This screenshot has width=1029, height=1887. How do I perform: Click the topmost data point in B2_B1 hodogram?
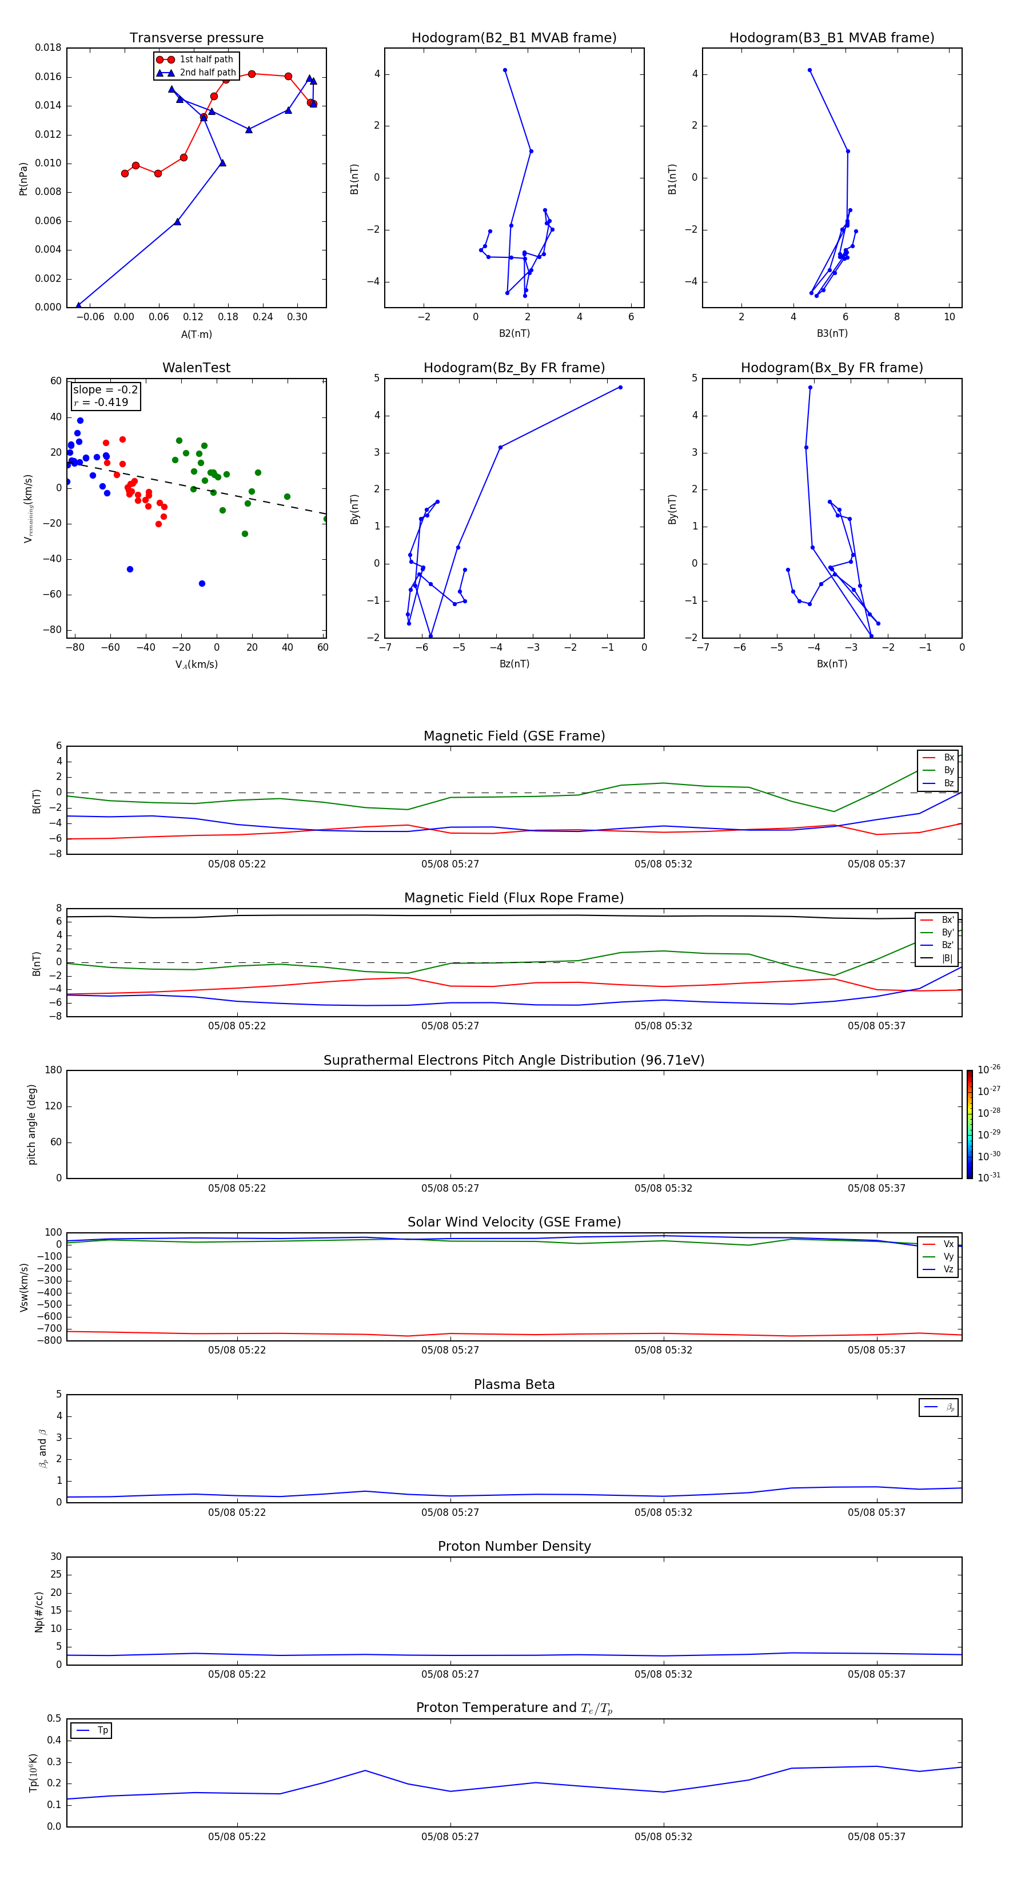505,70
